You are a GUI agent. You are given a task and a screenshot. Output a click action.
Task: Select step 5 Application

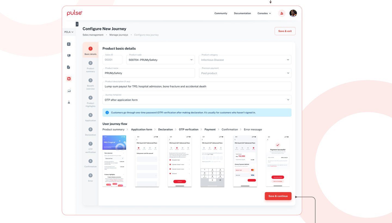[90, 117]
